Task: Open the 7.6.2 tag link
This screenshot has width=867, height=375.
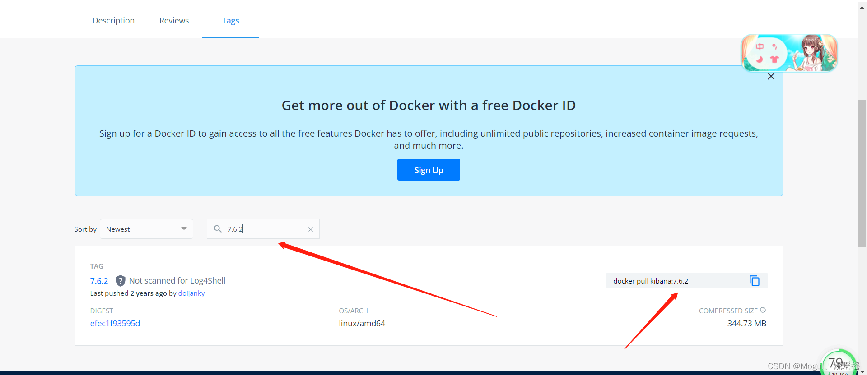Action: pos(99,281)
